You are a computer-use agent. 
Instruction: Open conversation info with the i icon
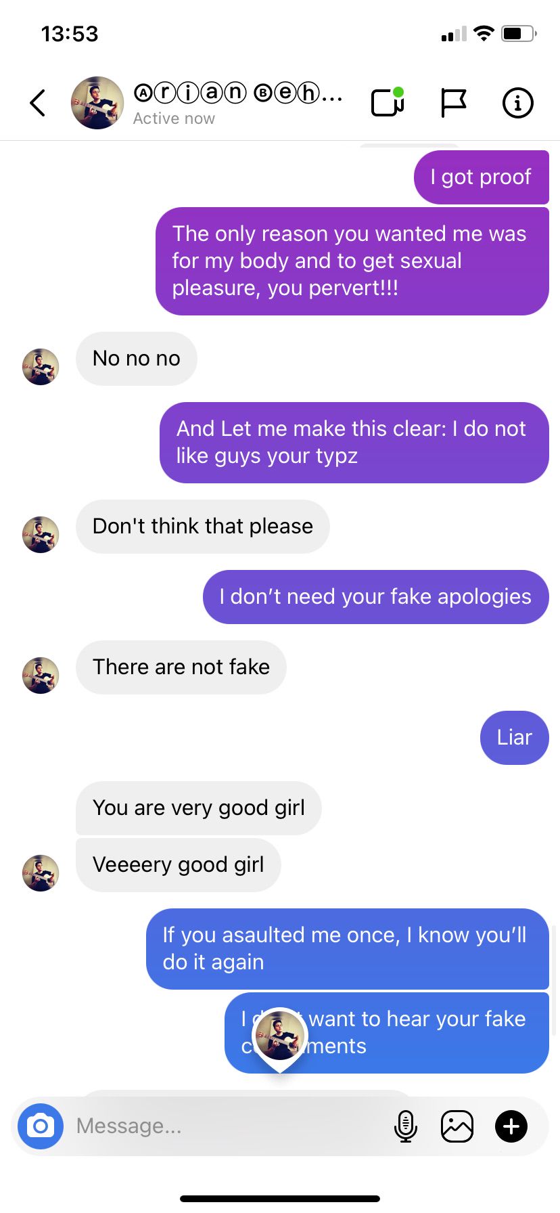[x=518, y=103]
